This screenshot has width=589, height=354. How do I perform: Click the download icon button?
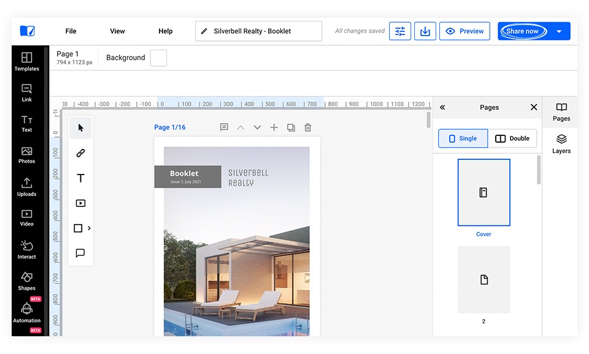coord(425,31)
